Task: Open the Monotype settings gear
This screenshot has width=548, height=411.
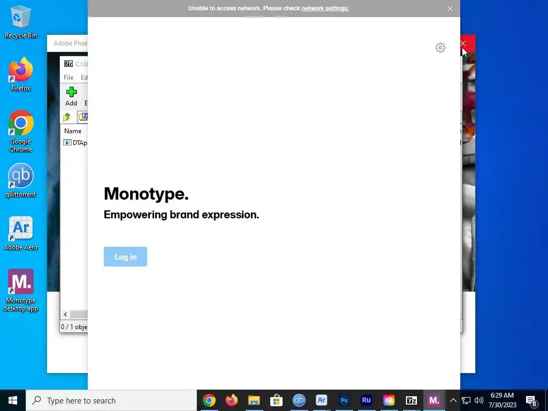Action: click(440, 48)
